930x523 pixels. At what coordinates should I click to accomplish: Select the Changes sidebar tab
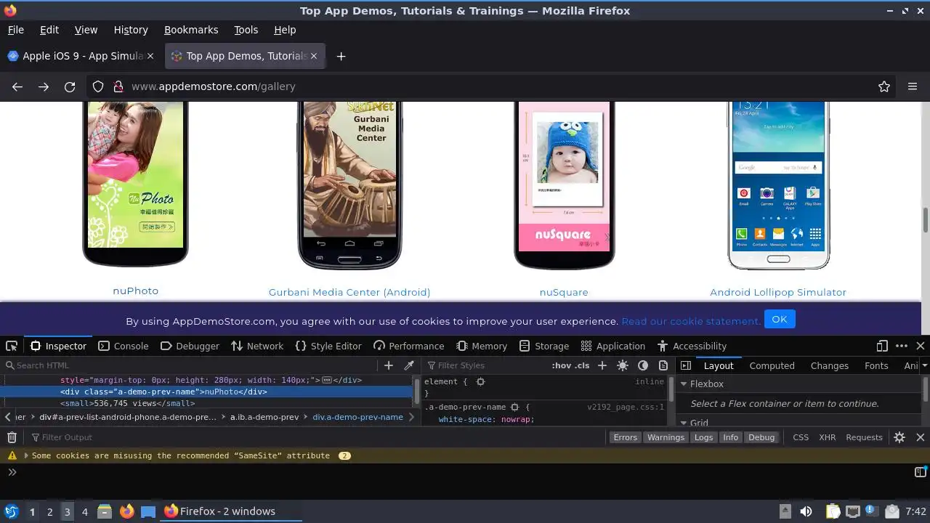coord(829,365)
